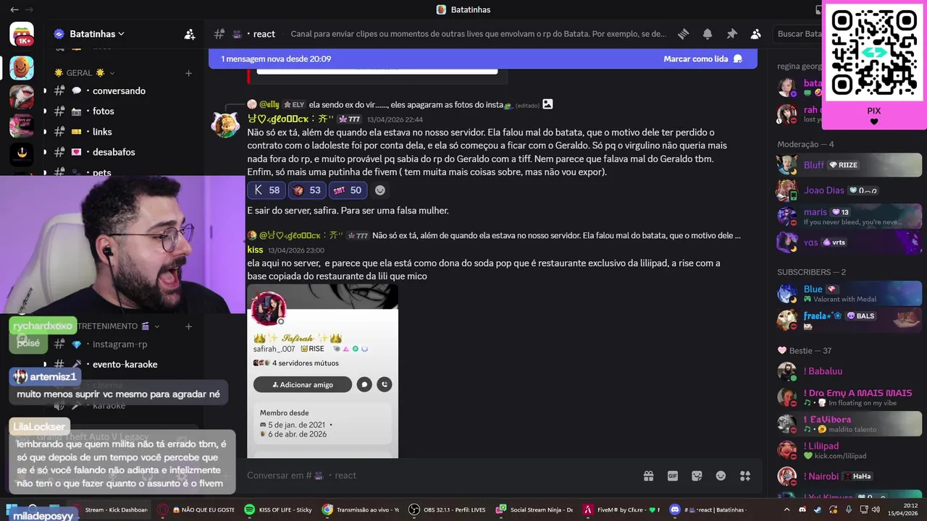Viewport: 927px width, 521px height.
Task: Click the message input Conversar em react
Action: coord(435,475)
